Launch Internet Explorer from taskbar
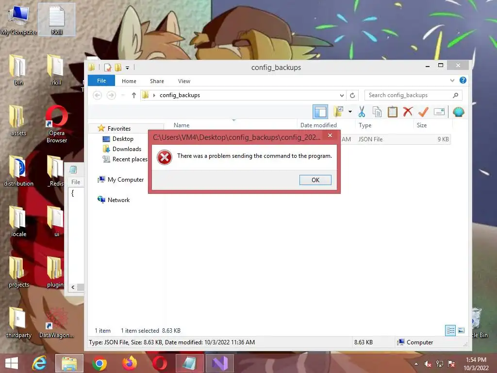Viewport: 497px width, 373px height. point(39,363)
